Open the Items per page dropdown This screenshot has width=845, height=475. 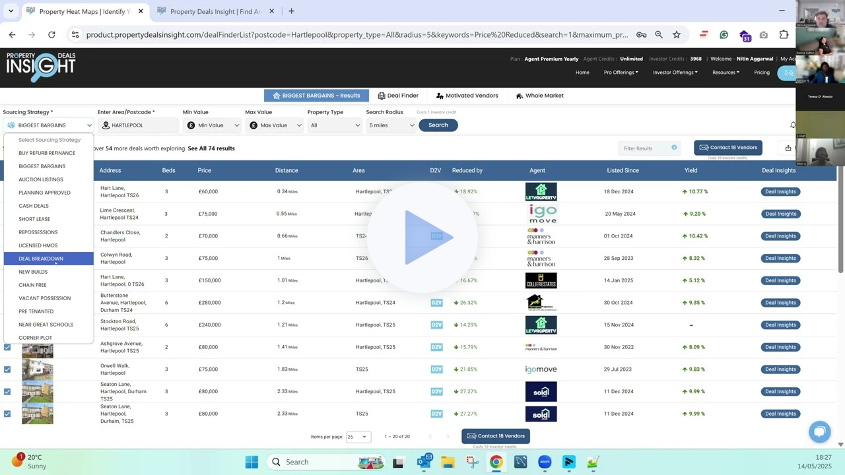pyautogui.click(x=358, y=437)
